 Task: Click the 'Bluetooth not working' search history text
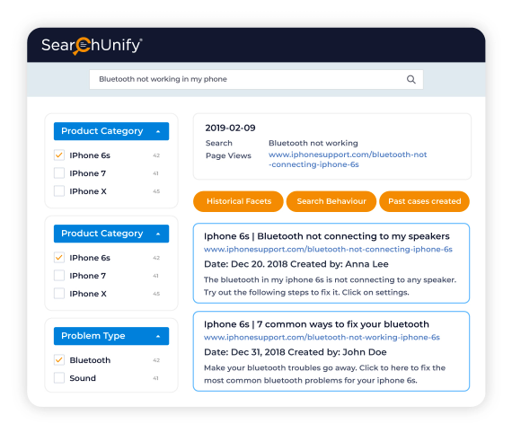313,143
